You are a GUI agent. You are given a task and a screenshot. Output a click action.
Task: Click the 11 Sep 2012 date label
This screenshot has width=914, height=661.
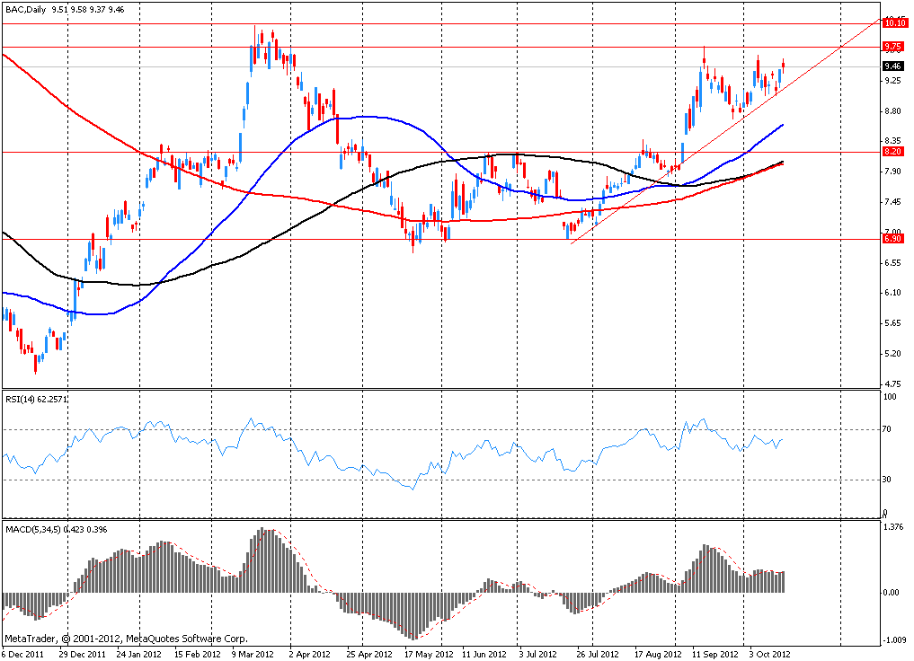pos(716,654)
